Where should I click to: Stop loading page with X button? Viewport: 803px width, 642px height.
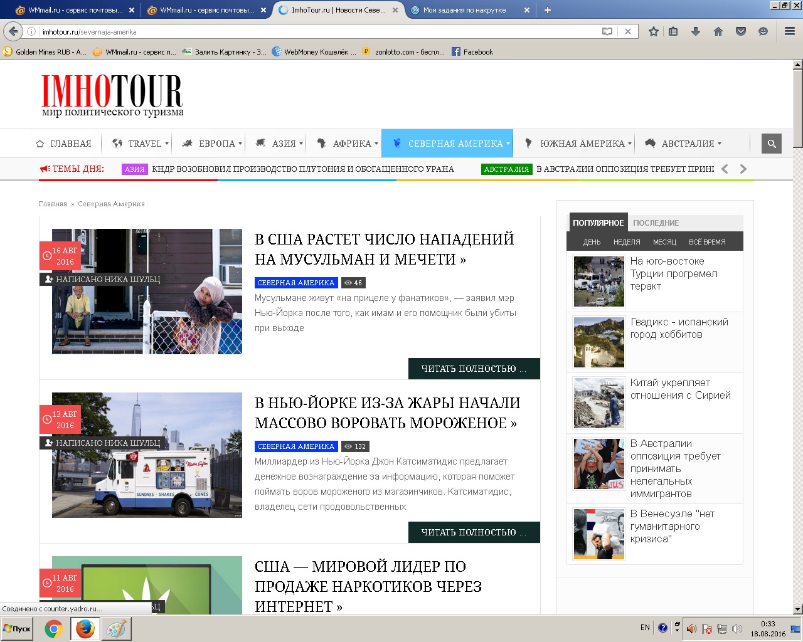click(627, 31)
